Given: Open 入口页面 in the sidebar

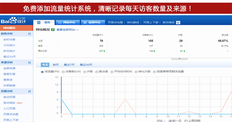Looking at the screenshot, I should coord(9,108).
